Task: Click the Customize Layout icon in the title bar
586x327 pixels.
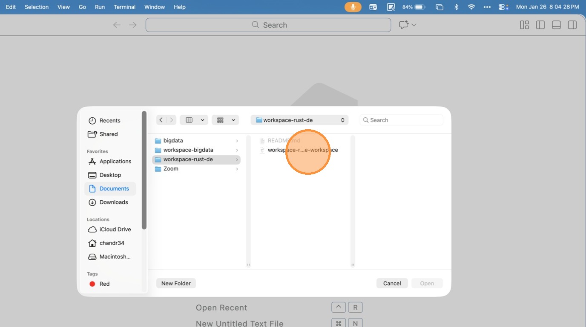Action: 524,25
